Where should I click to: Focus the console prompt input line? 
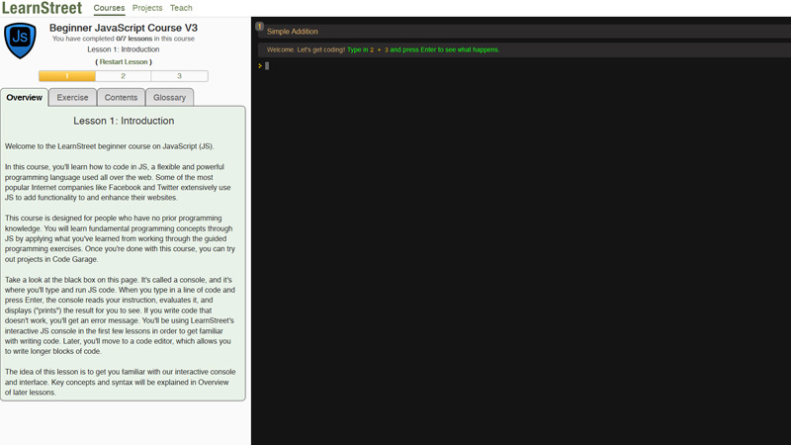(524, 65)
